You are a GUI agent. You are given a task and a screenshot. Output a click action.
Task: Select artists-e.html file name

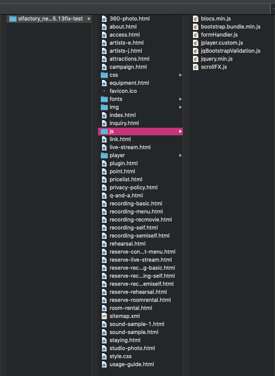(x=127, y=43)
